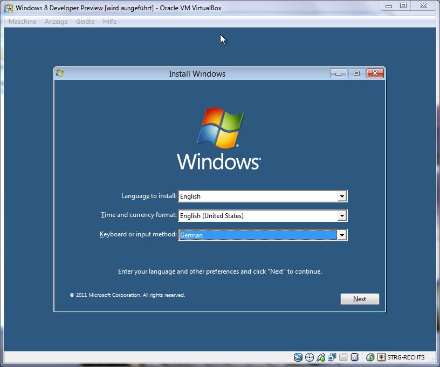
Task: Minimize the Install Windows dialog
Action: click(x=339, y=73)
